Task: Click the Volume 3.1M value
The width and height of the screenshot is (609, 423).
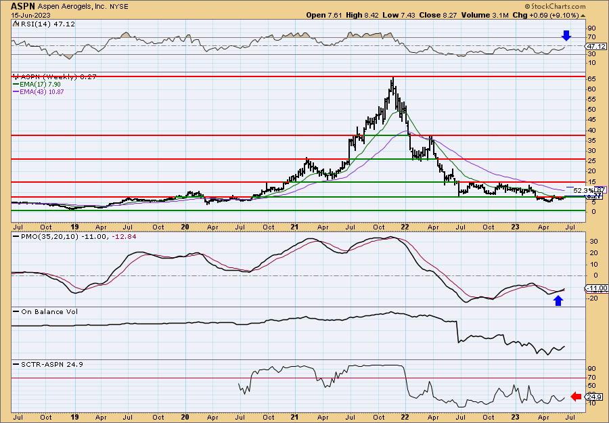Action: tap(484, 15)
